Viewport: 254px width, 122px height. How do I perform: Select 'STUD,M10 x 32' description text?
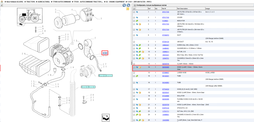click(183, 108)
